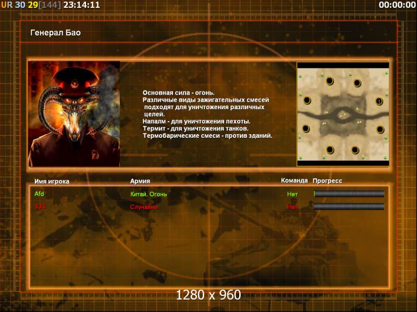417x312 pixels.
Task: Click the '[144]' overlay value
Action: 50,5
